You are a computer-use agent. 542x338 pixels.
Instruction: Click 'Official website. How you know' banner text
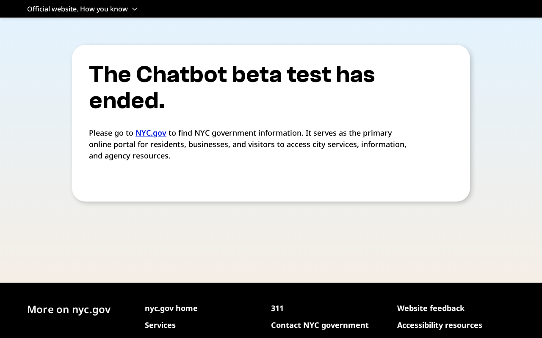click(x=77, y=9)
